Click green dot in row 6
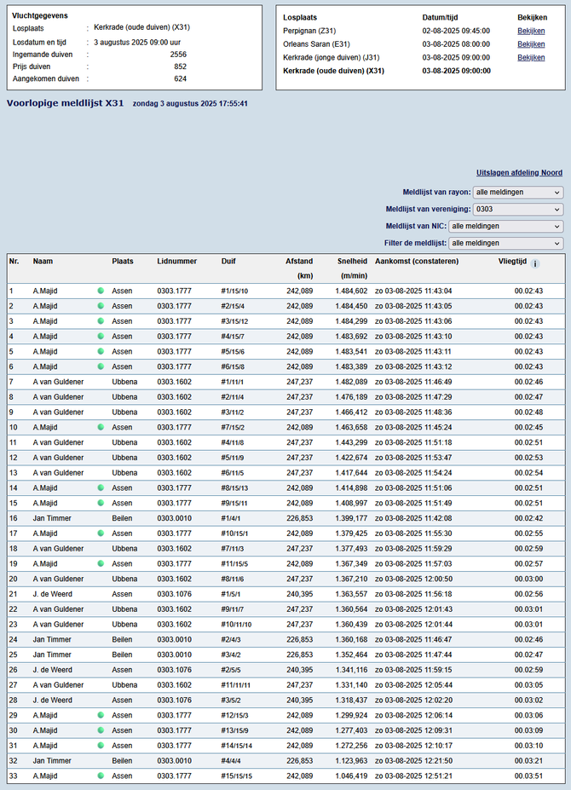Screen dimensions: 571x790 101,366
